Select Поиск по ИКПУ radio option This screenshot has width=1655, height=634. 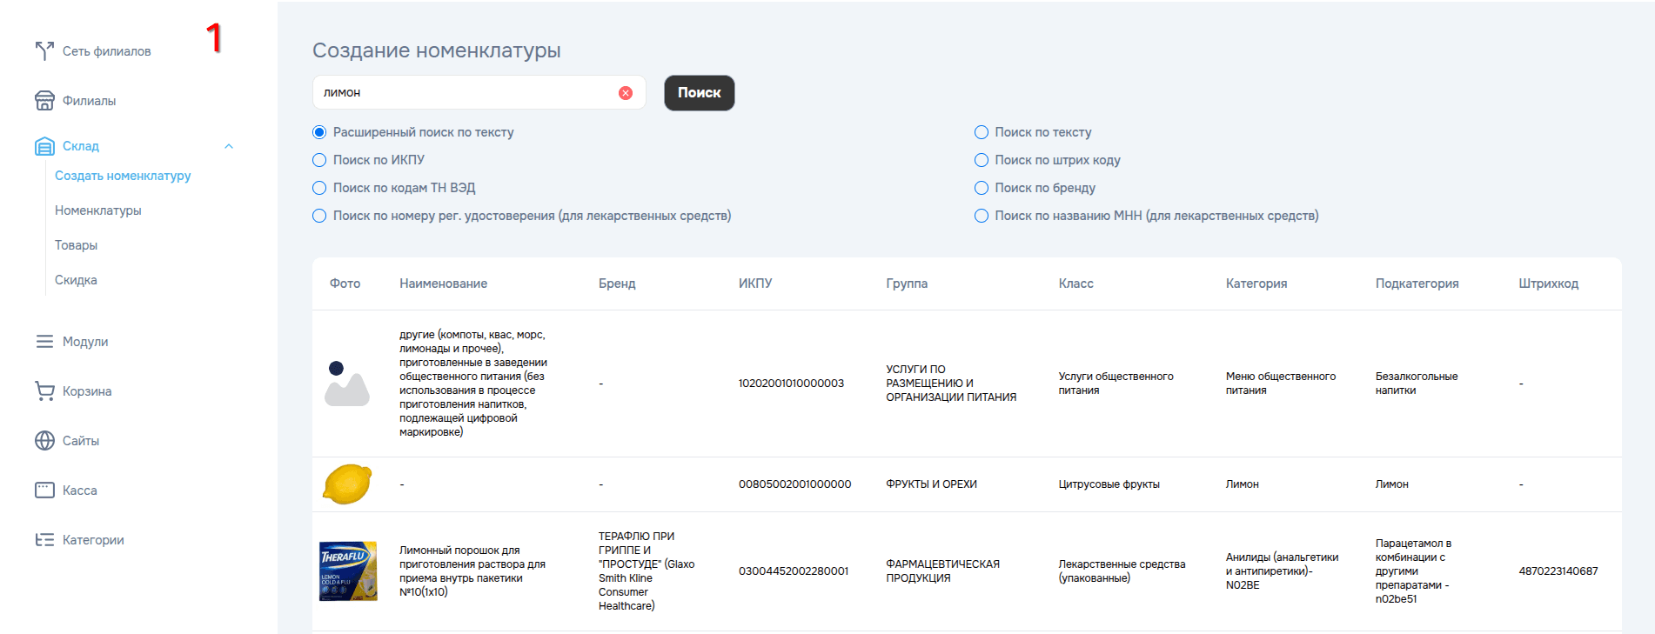[x=319, y=160]
